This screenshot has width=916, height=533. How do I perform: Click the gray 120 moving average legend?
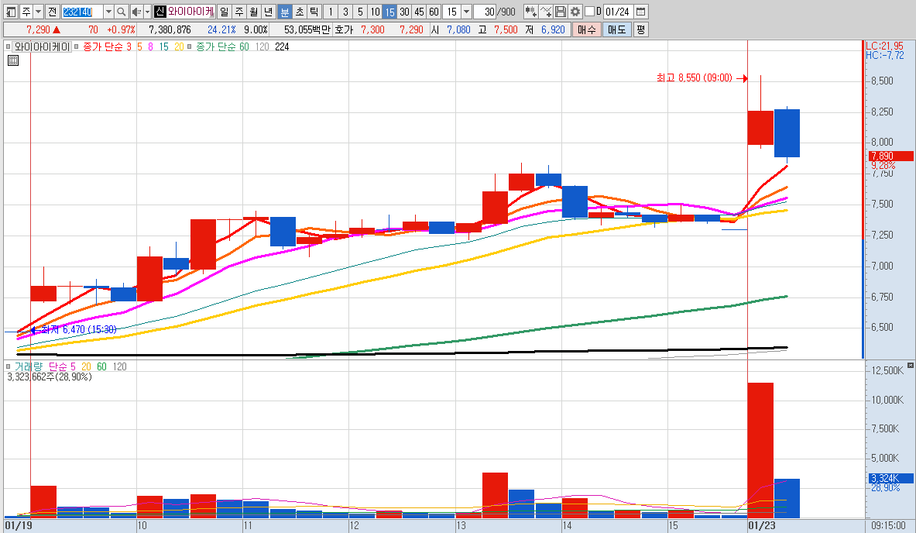click(x=262, y=46)
